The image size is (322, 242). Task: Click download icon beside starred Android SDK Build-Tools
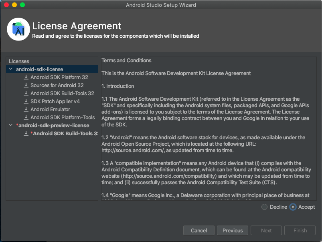coord(26,133)
